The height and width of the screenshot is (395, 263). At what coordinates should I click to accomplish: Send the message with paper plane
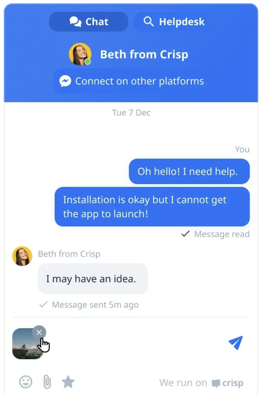(x=236, y=343)
